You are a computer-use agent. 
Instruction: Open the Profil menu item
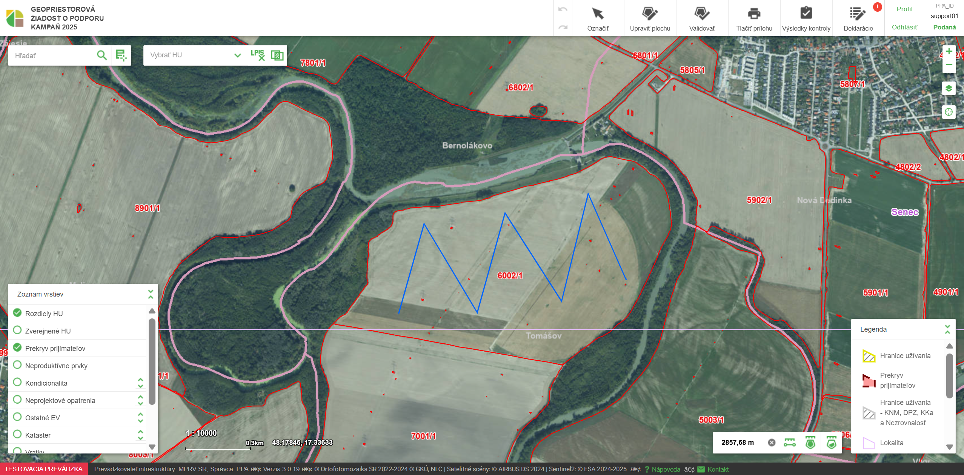pyautogui.click(x=904, y=9)
